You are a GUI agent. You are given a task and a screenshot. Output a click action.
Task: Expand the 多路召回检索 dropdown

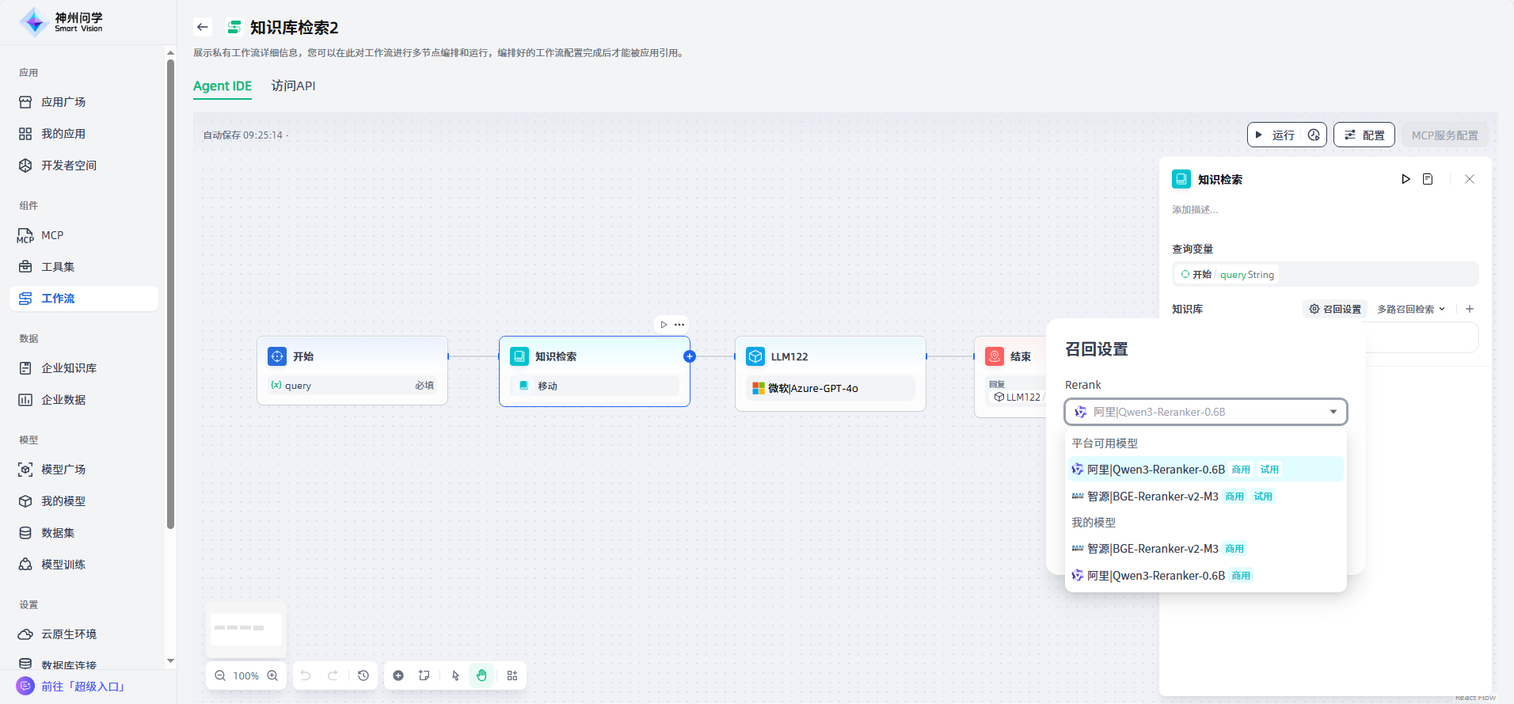[x=1411, y=309]
